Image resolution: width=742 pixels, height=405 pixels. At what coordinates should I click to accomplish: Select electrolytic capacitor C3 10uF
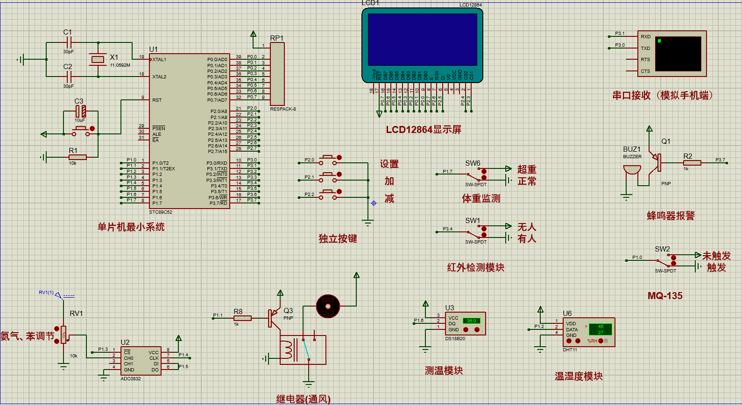tap(80, 111)
